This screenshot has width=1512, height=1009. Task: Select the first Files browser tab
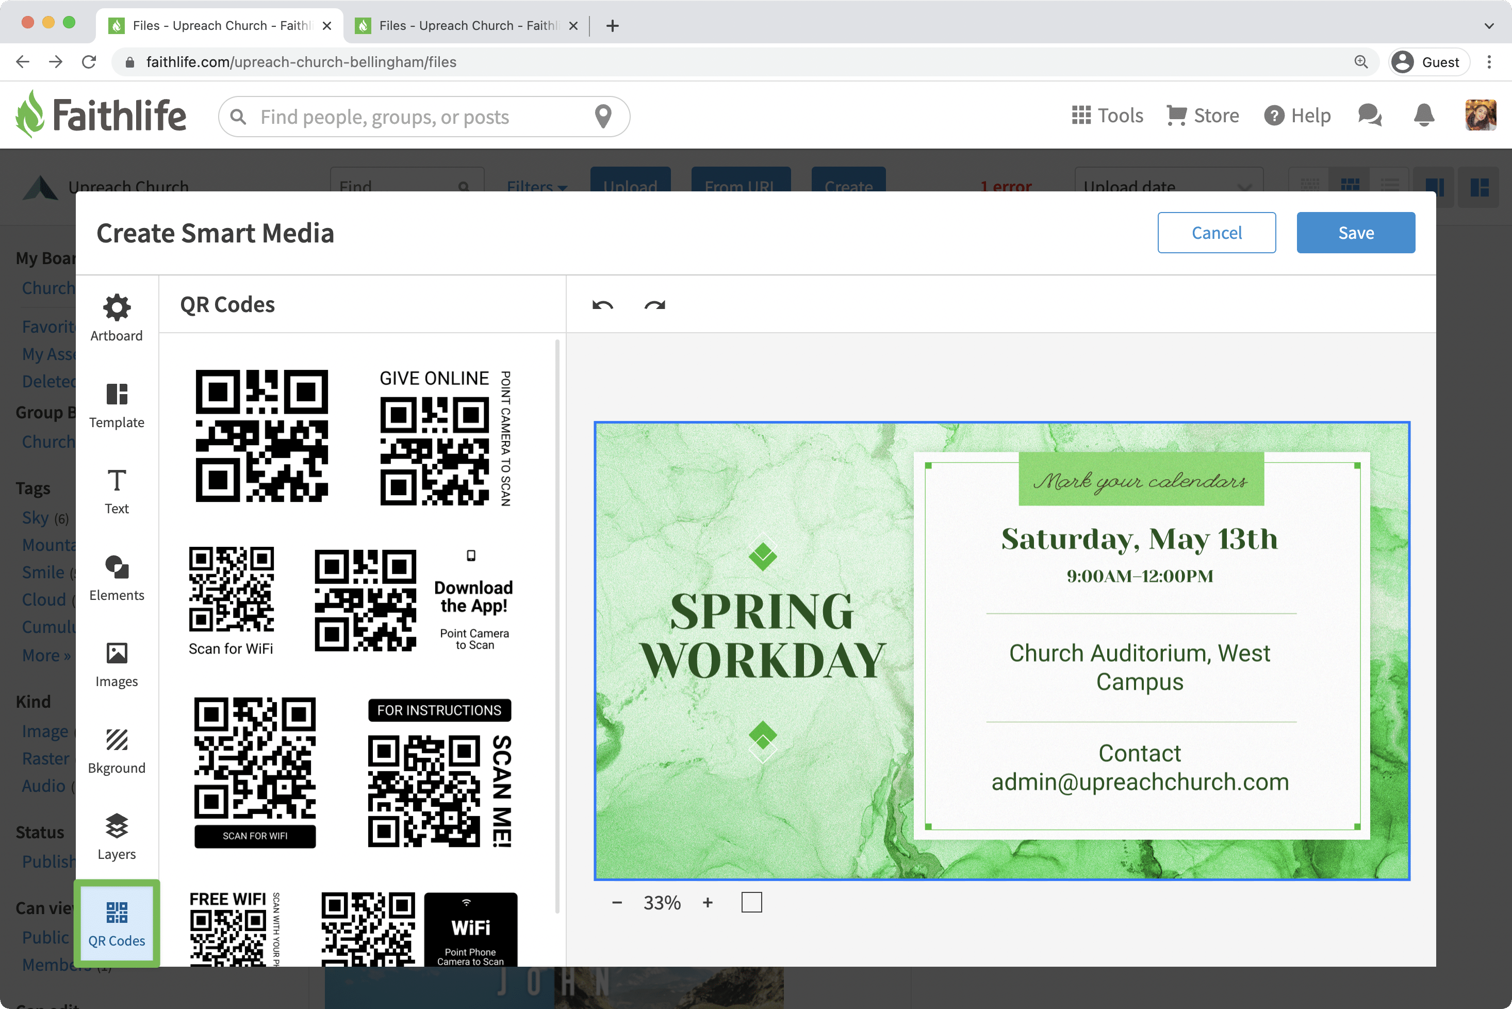[219, 26]
